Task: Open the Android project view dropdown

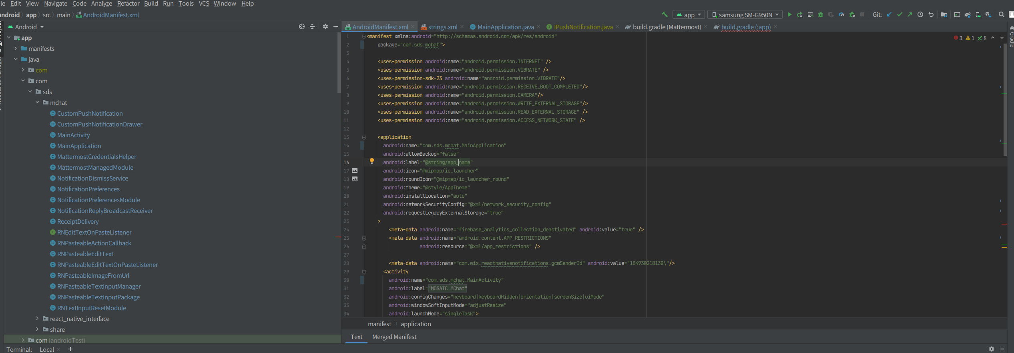Action: coord(29,27)
